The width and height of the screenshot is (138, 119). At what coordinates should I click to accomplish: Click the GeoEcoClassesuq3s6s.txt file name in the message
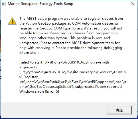(51, 87)
